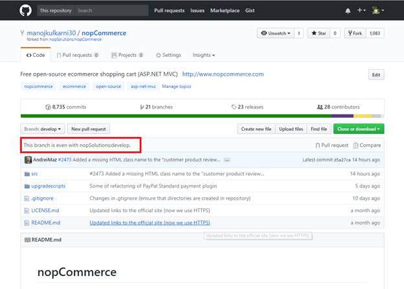Open the plus create-new menu
The width and height of the screenshot is (404, 289).
click(x=361, y=10)
